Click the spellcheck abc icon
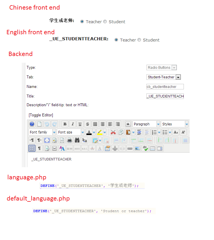Viewport: 214px width, 240px height. (x=145, y=148)
